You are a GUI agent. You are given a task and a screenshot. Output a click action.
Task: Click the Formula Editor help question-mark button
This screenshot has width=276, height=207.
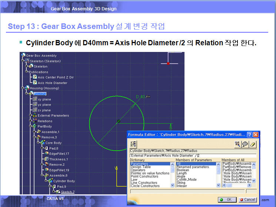pos(250,134)
